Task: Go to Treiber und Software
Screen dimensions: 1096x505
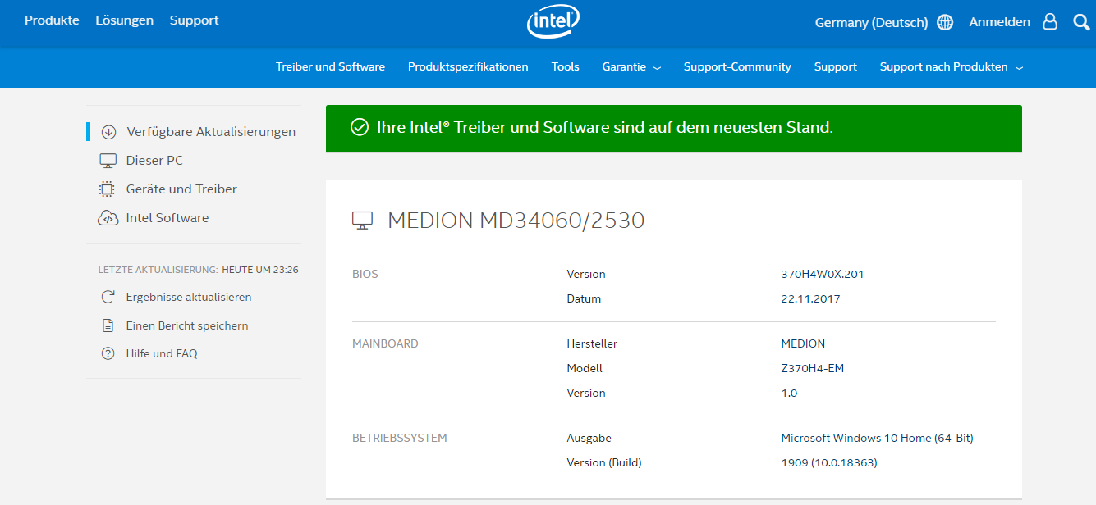Action: [330, 67]
